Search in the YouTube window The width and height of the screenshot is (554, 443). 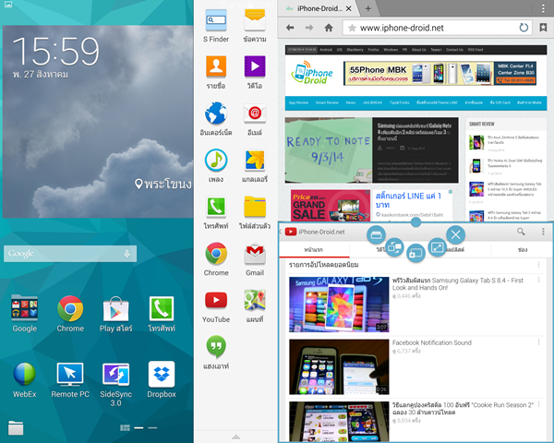pos(521,232)
